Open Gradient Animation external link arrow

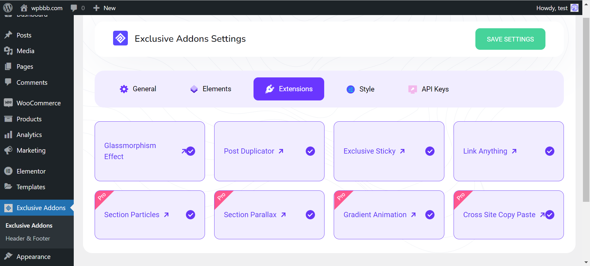pyautogui.click(x=413, y=215)
